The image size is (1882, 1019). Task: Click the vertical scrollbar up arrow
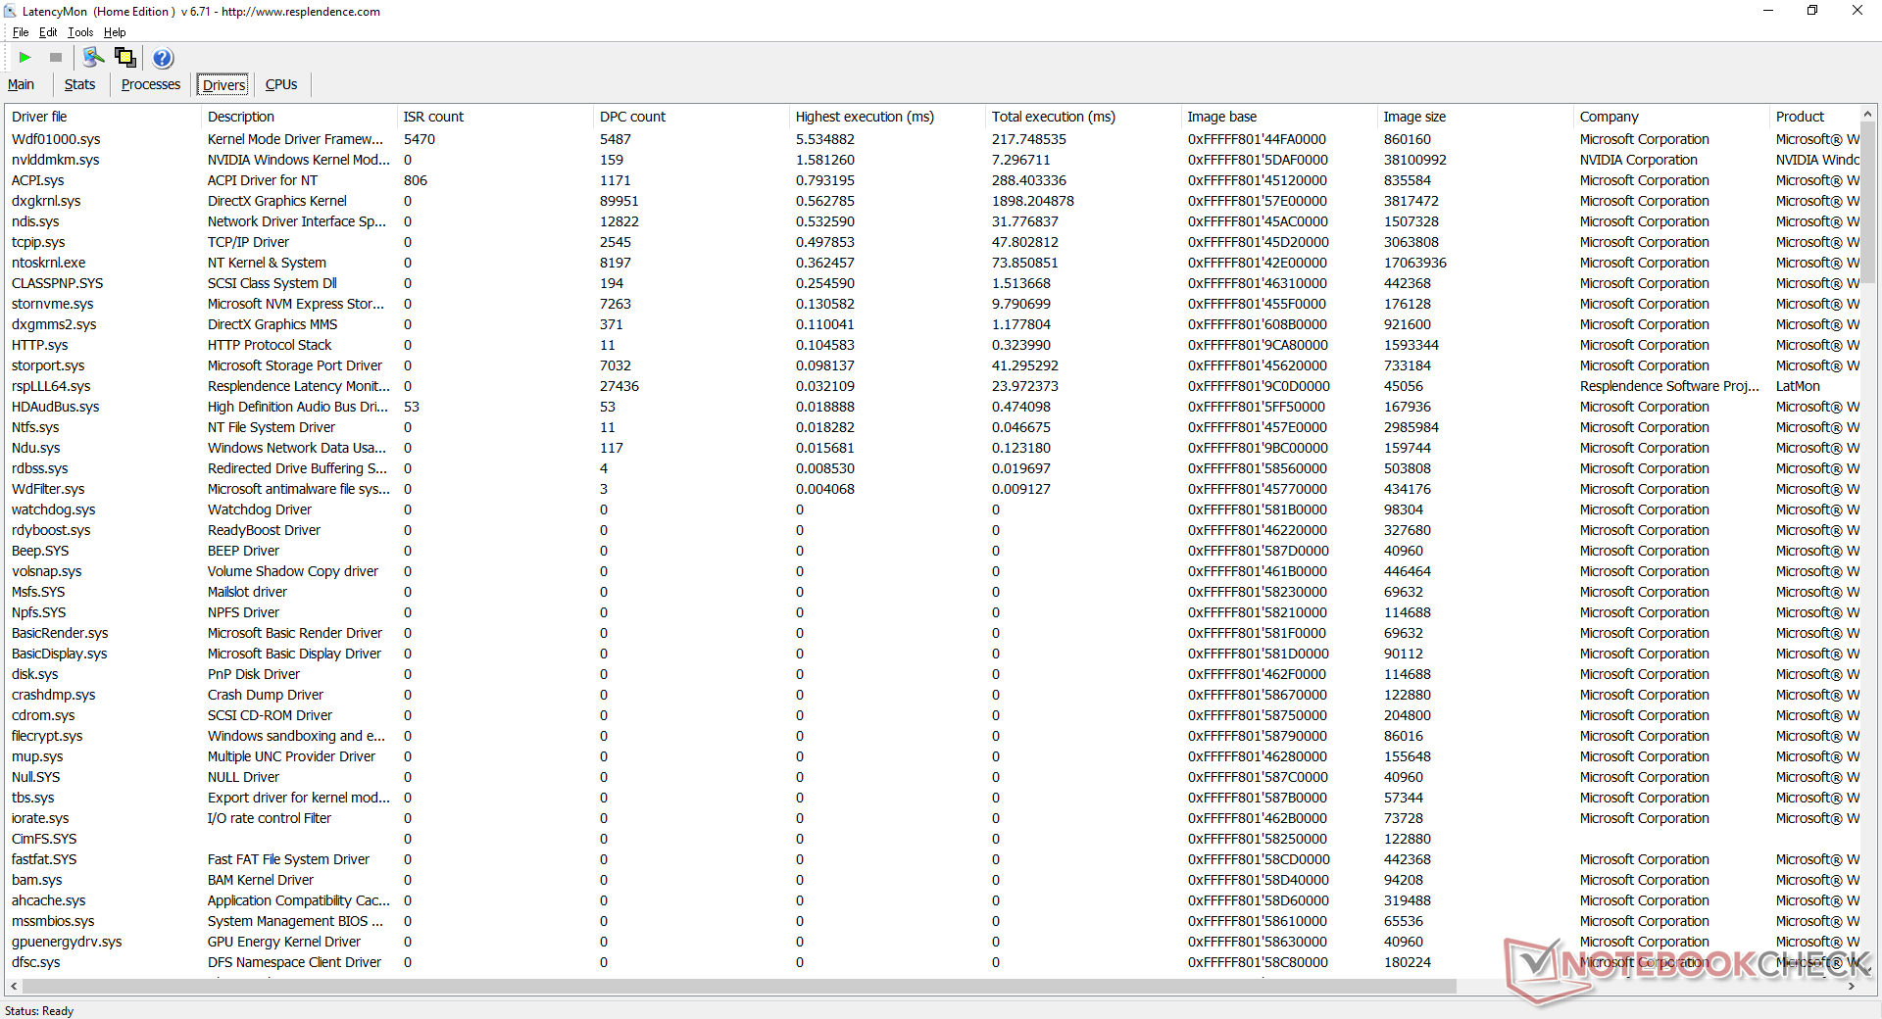pyautogui.click(x=1868, y=114)
